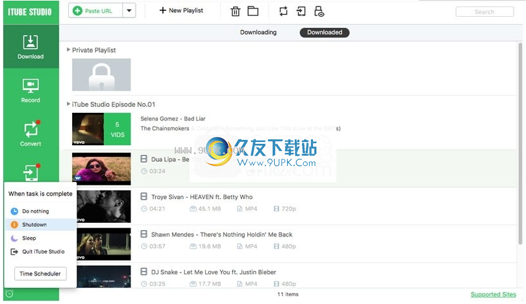
Task: Switch to the Downloading tab
Action: pyautogui.click(x=258, y=32)
